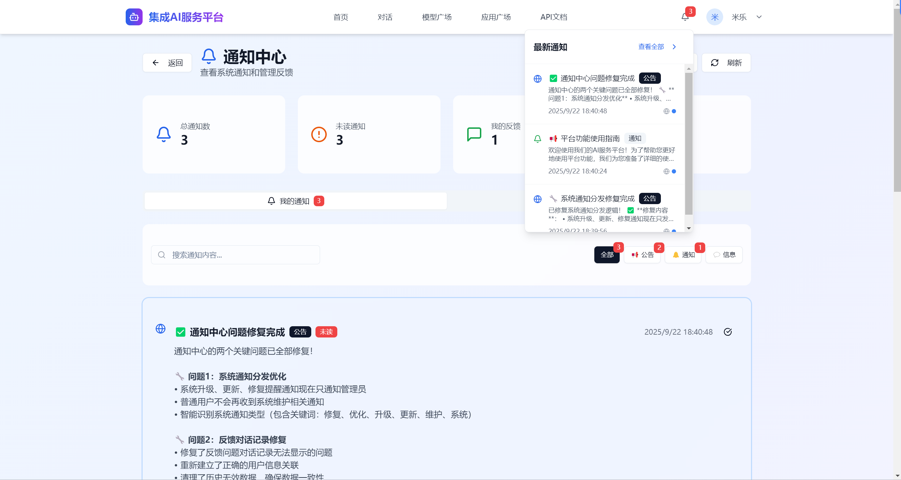
Task: Click the 未读通知 alert icon
Action: click(x=319, y=134)
